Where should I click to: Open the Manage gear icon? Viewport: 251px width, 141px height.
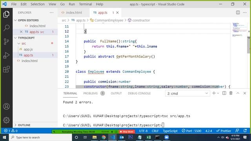pyautogui.click(x=6, y=120)
